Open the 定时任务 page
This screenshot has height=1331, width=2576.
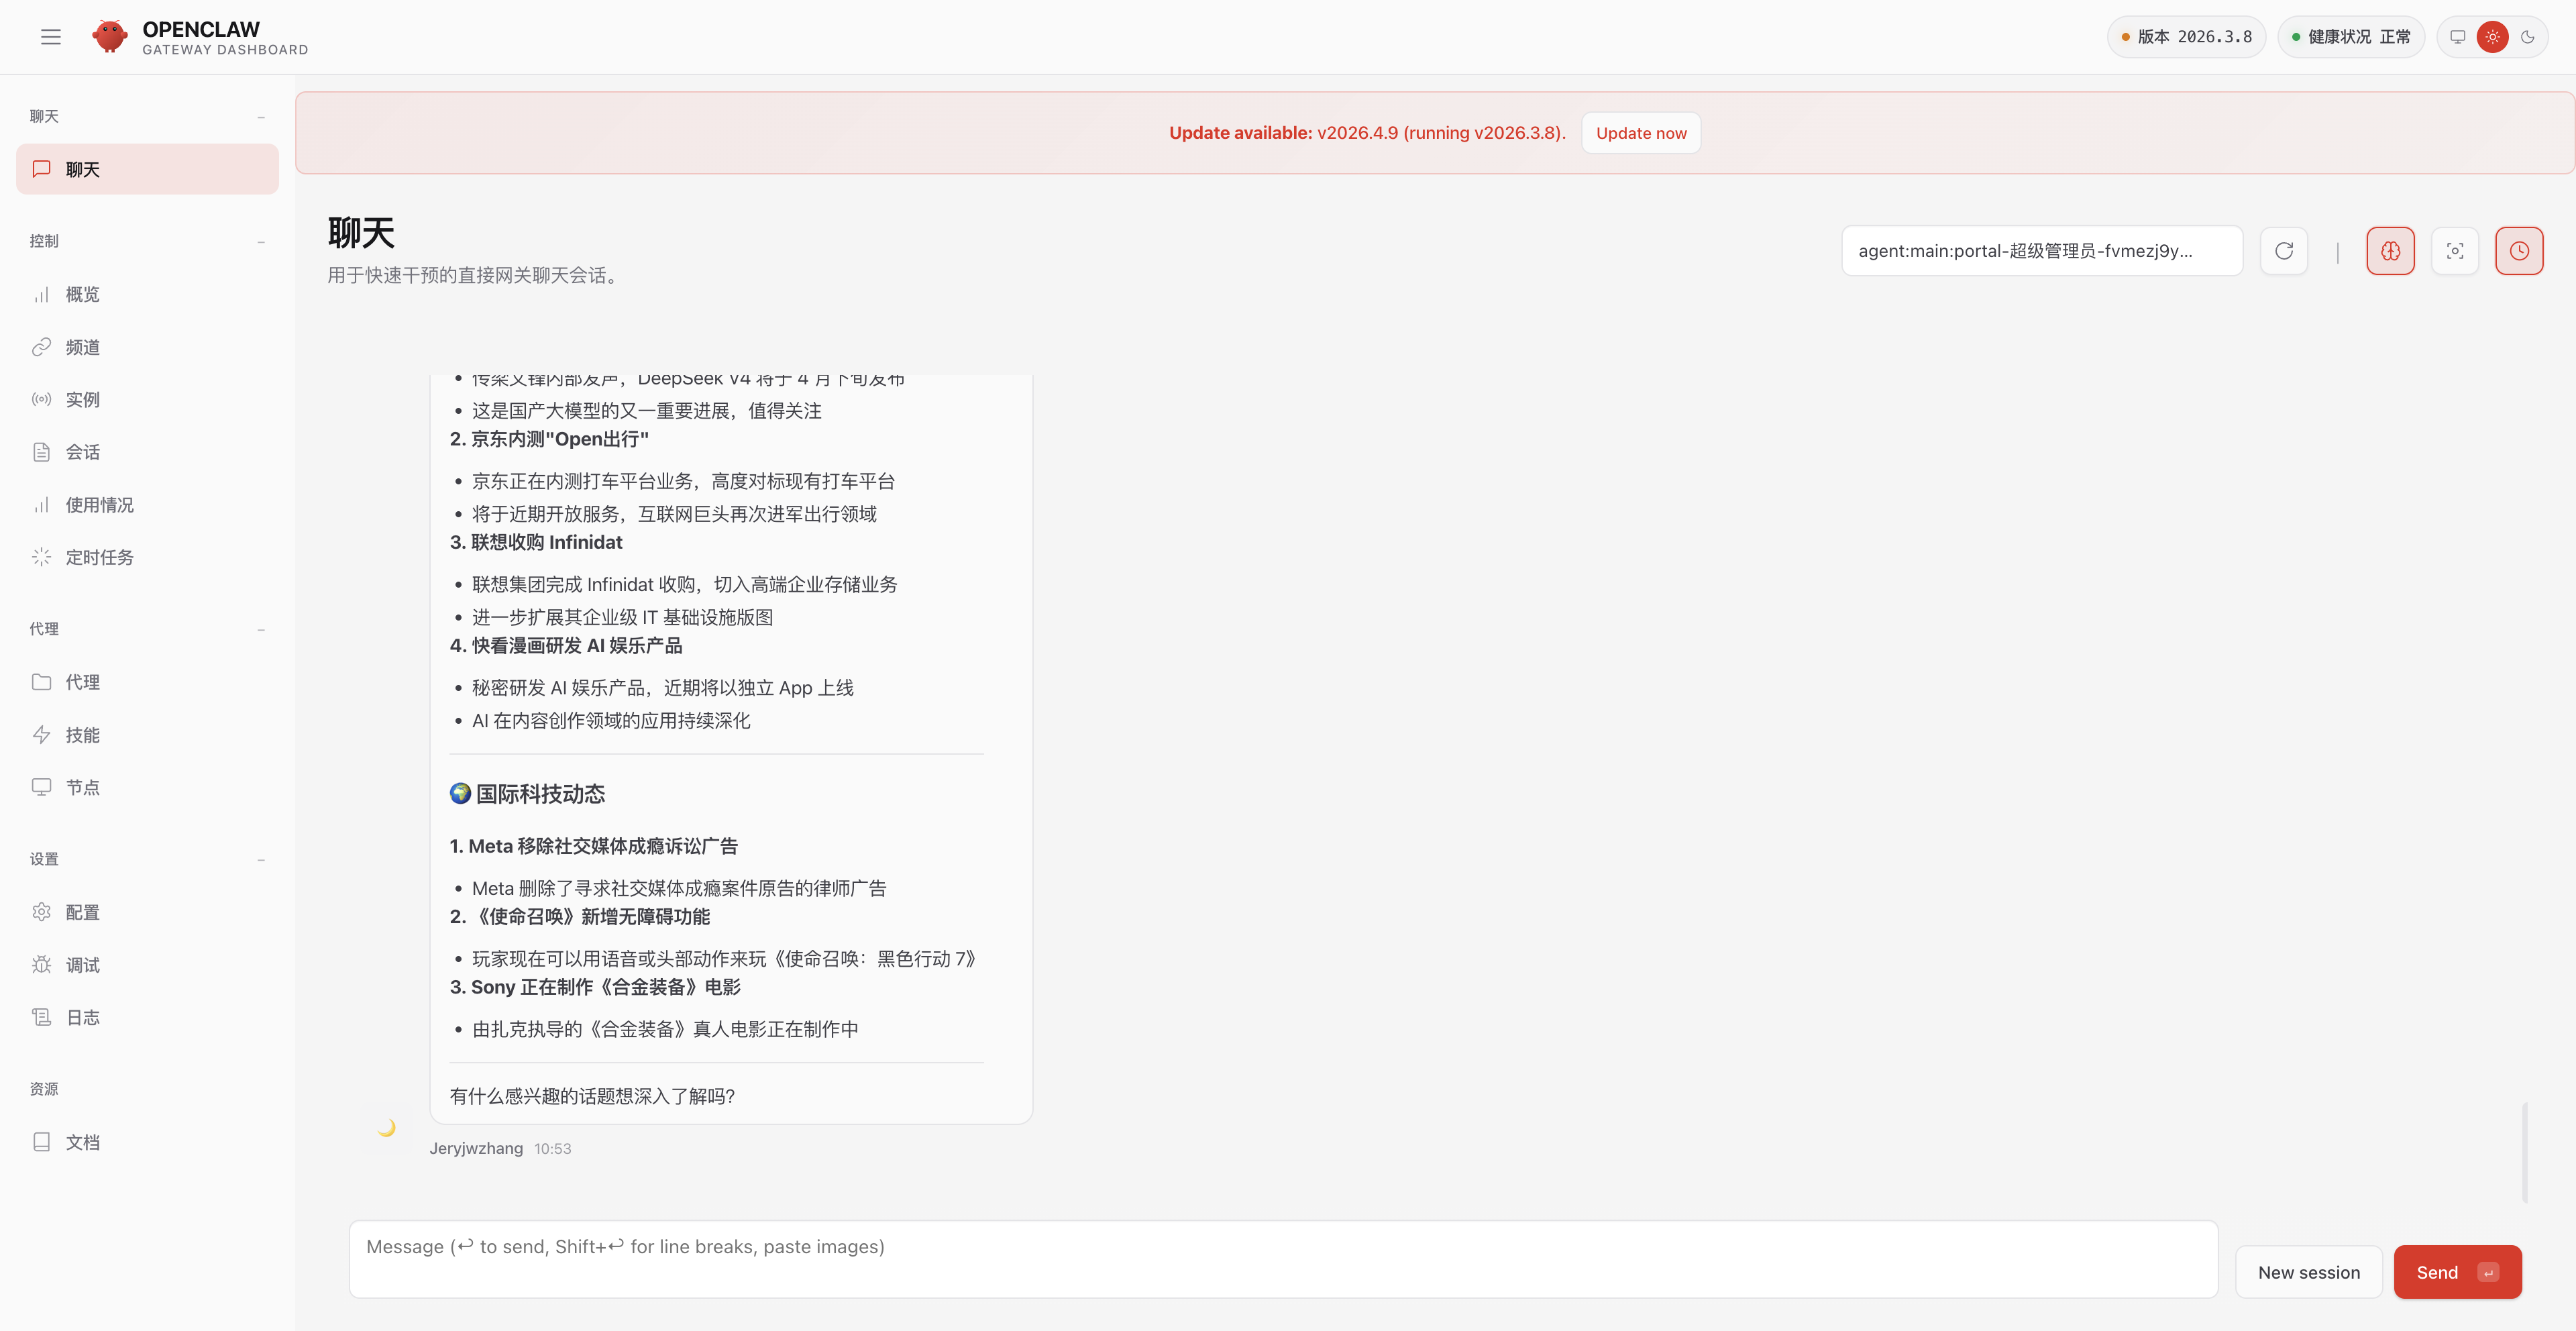(99, 557)
